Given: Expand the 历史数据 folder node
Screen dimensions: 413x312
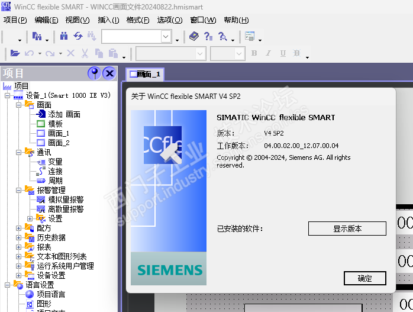Looking at the screenshot, I should tap(18, 237).
